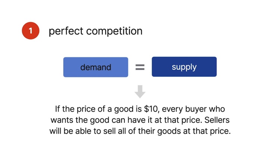Select the light blue demand box
Screen dimensions: 280x157
coord(96,67)
